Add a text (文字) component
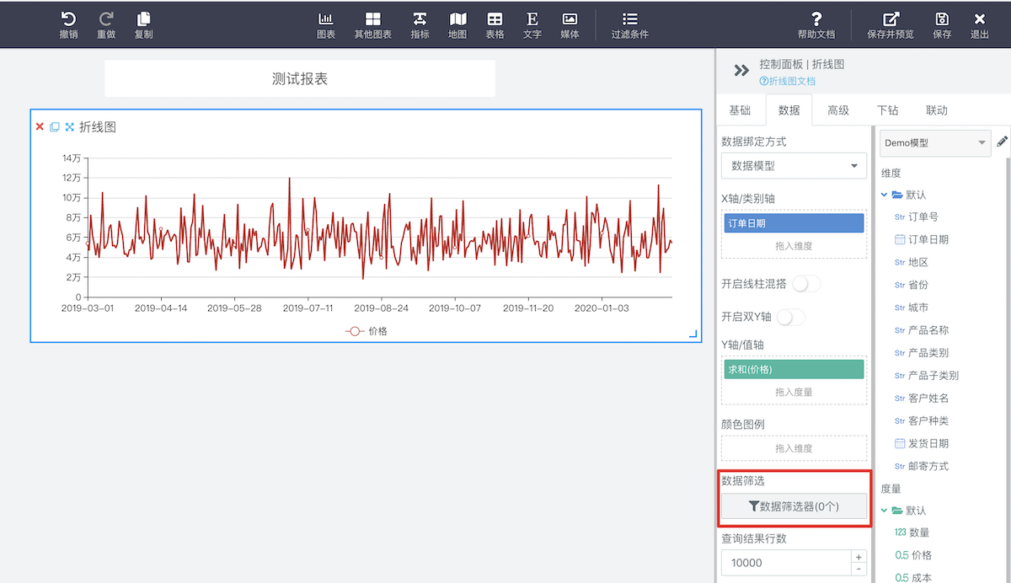The width and height of the screenshot is (1011, 583). [x=532, y=24]
